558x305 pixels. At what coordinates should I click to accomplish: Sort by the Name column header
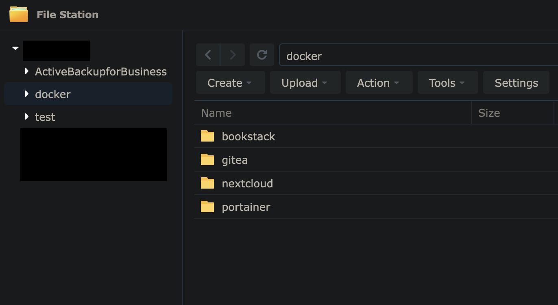tap(333, 113)
